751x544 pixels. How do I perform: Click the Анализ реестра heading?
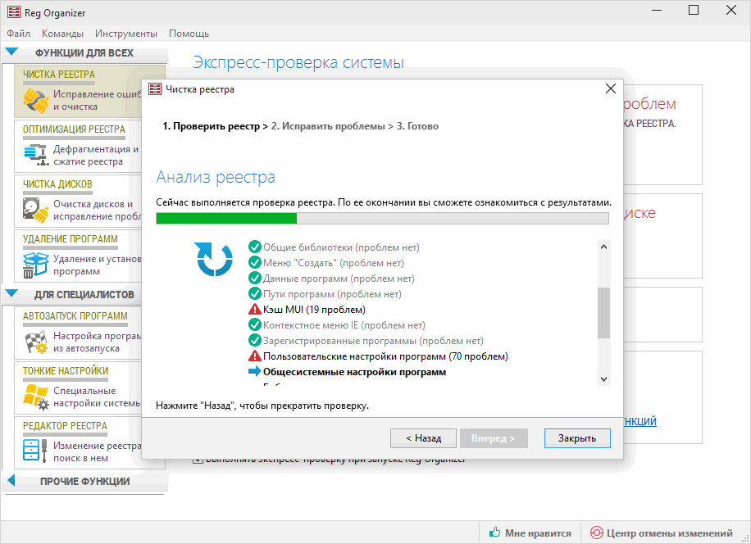coord(216,177)
